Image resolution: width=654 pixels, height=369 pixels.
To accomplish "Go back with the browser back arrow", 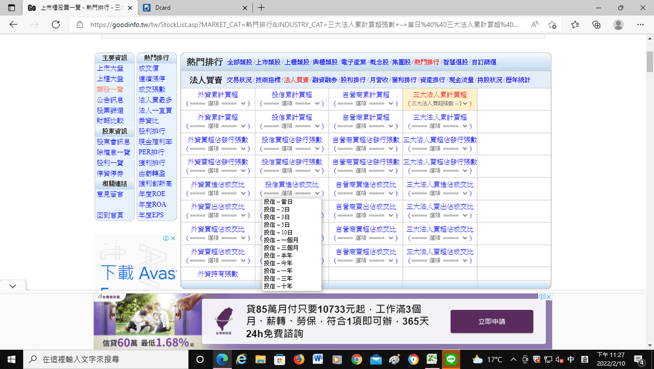I will pyautogui.click(x=13, y=24).
